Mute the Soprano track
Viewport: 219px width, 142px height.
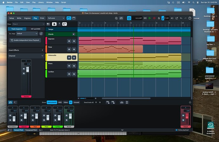[x=69, y=41]
